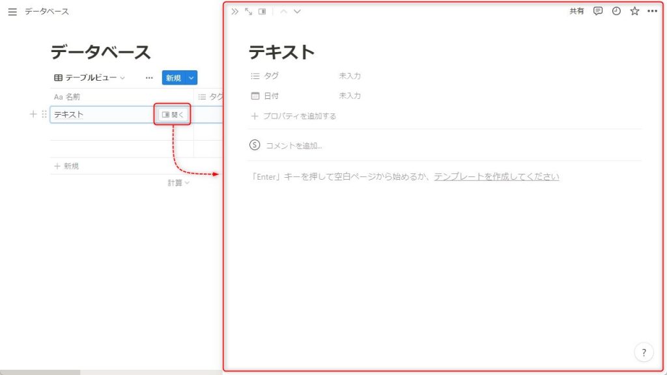Open the hamburger sidebar menu
The width and height of the screenshot is (667, 375).
pos(12,12)
